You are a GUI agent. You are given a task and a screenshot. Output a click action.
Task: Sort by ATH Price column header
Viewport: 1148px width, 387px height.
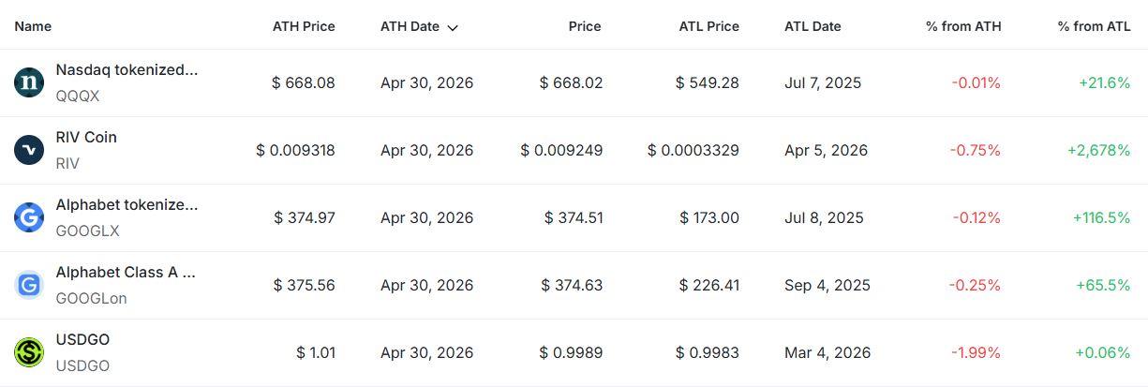point(304,26)
